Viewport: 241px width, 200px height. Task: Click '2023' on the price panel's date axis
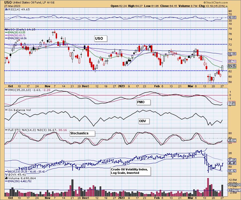pyautogui.click(x=121, y=86)
